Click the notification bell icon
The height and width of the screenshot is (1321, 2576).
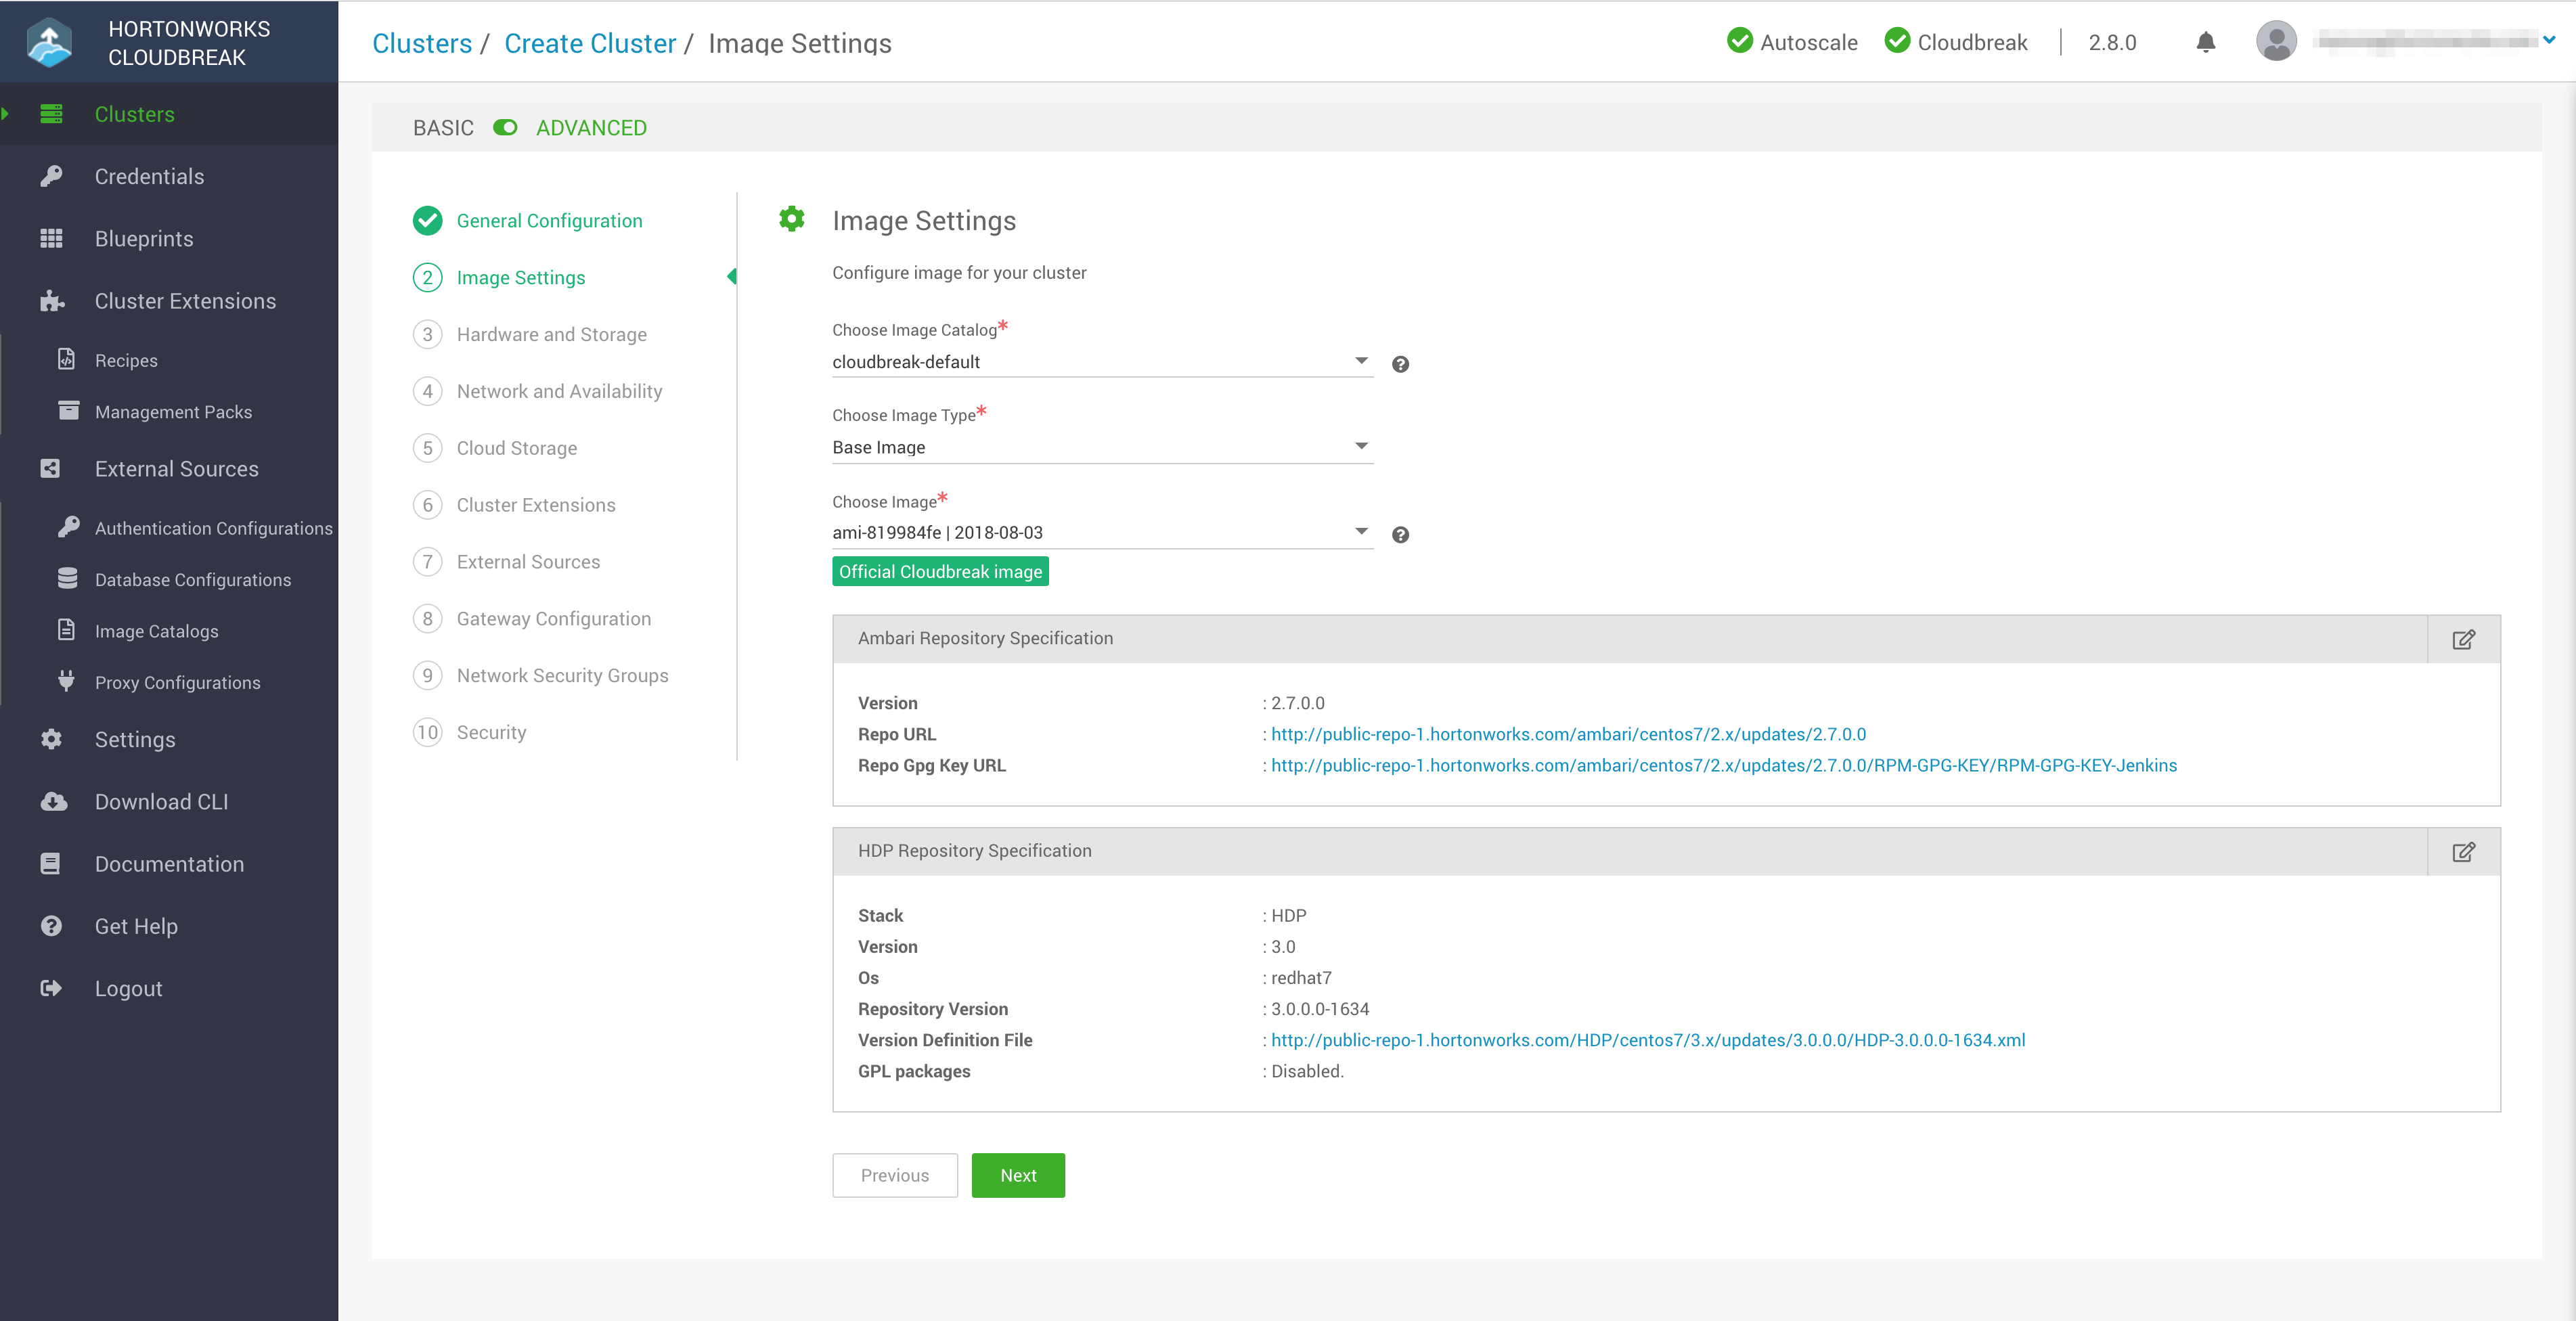click(2205, 42)
